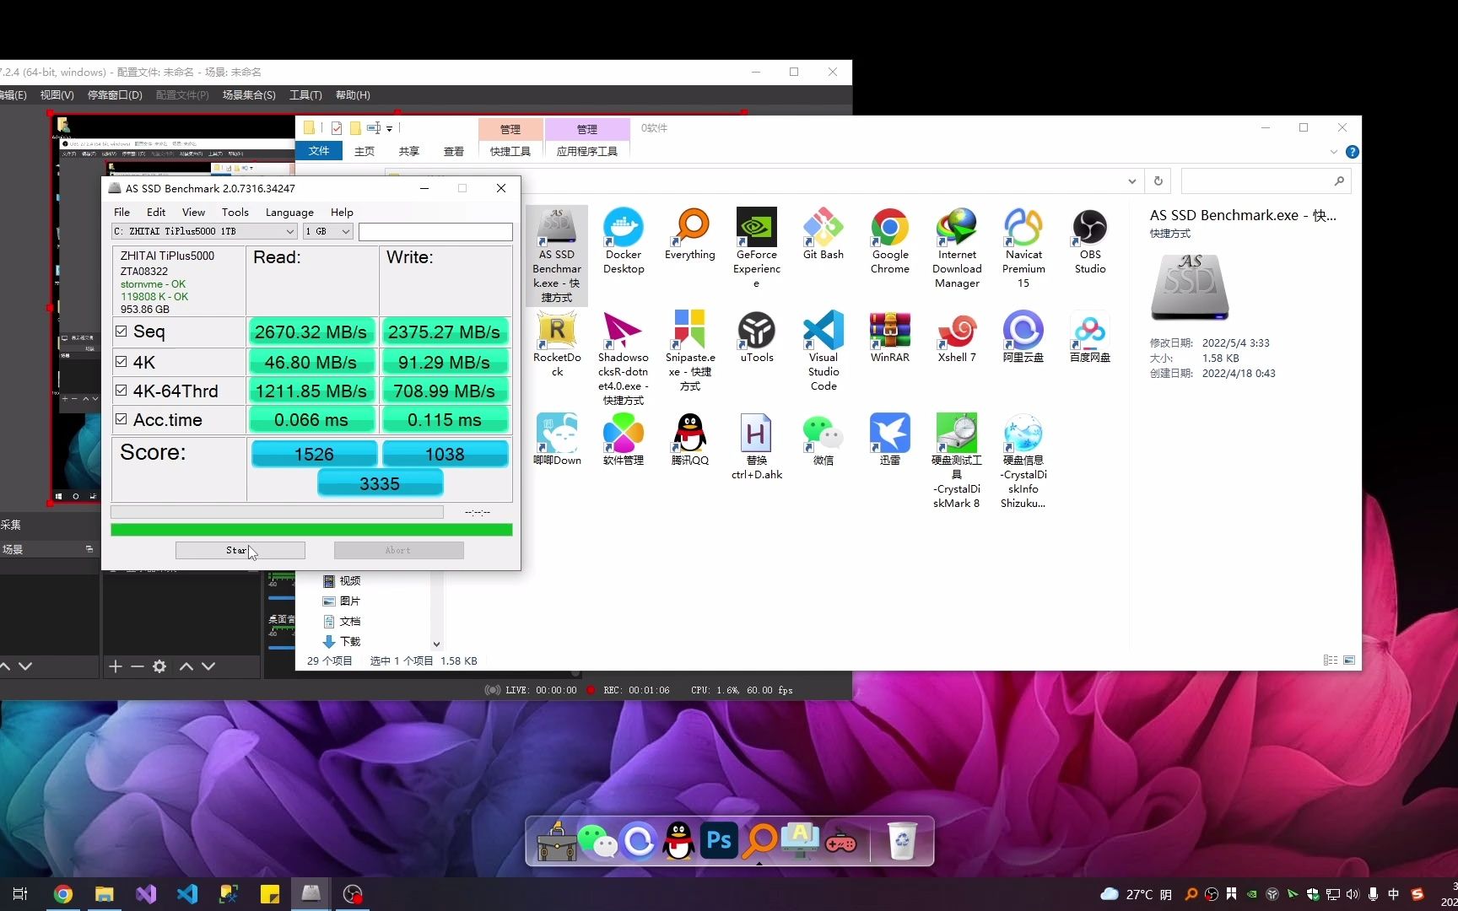Image resolution: width=1458 pixels, height=911 pixels.
Task: Switch to the 主页 ribbon tab
Action: click(364, 151)
